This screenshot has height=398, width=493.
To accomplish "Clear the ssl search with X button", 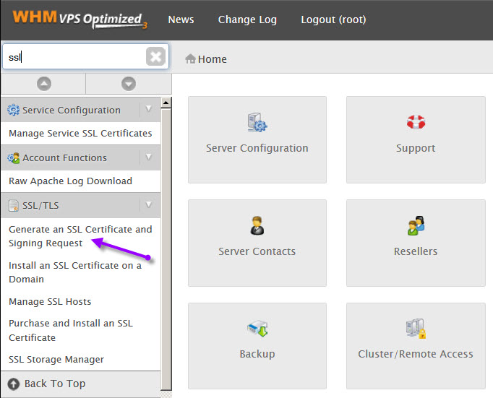I will [155, 57].
